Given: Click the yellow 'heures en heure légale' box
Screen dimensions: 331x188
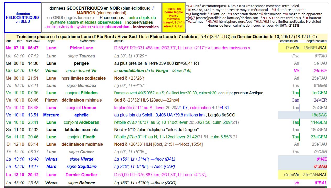Looking at the screenshot, I should (x=173, y=17).
